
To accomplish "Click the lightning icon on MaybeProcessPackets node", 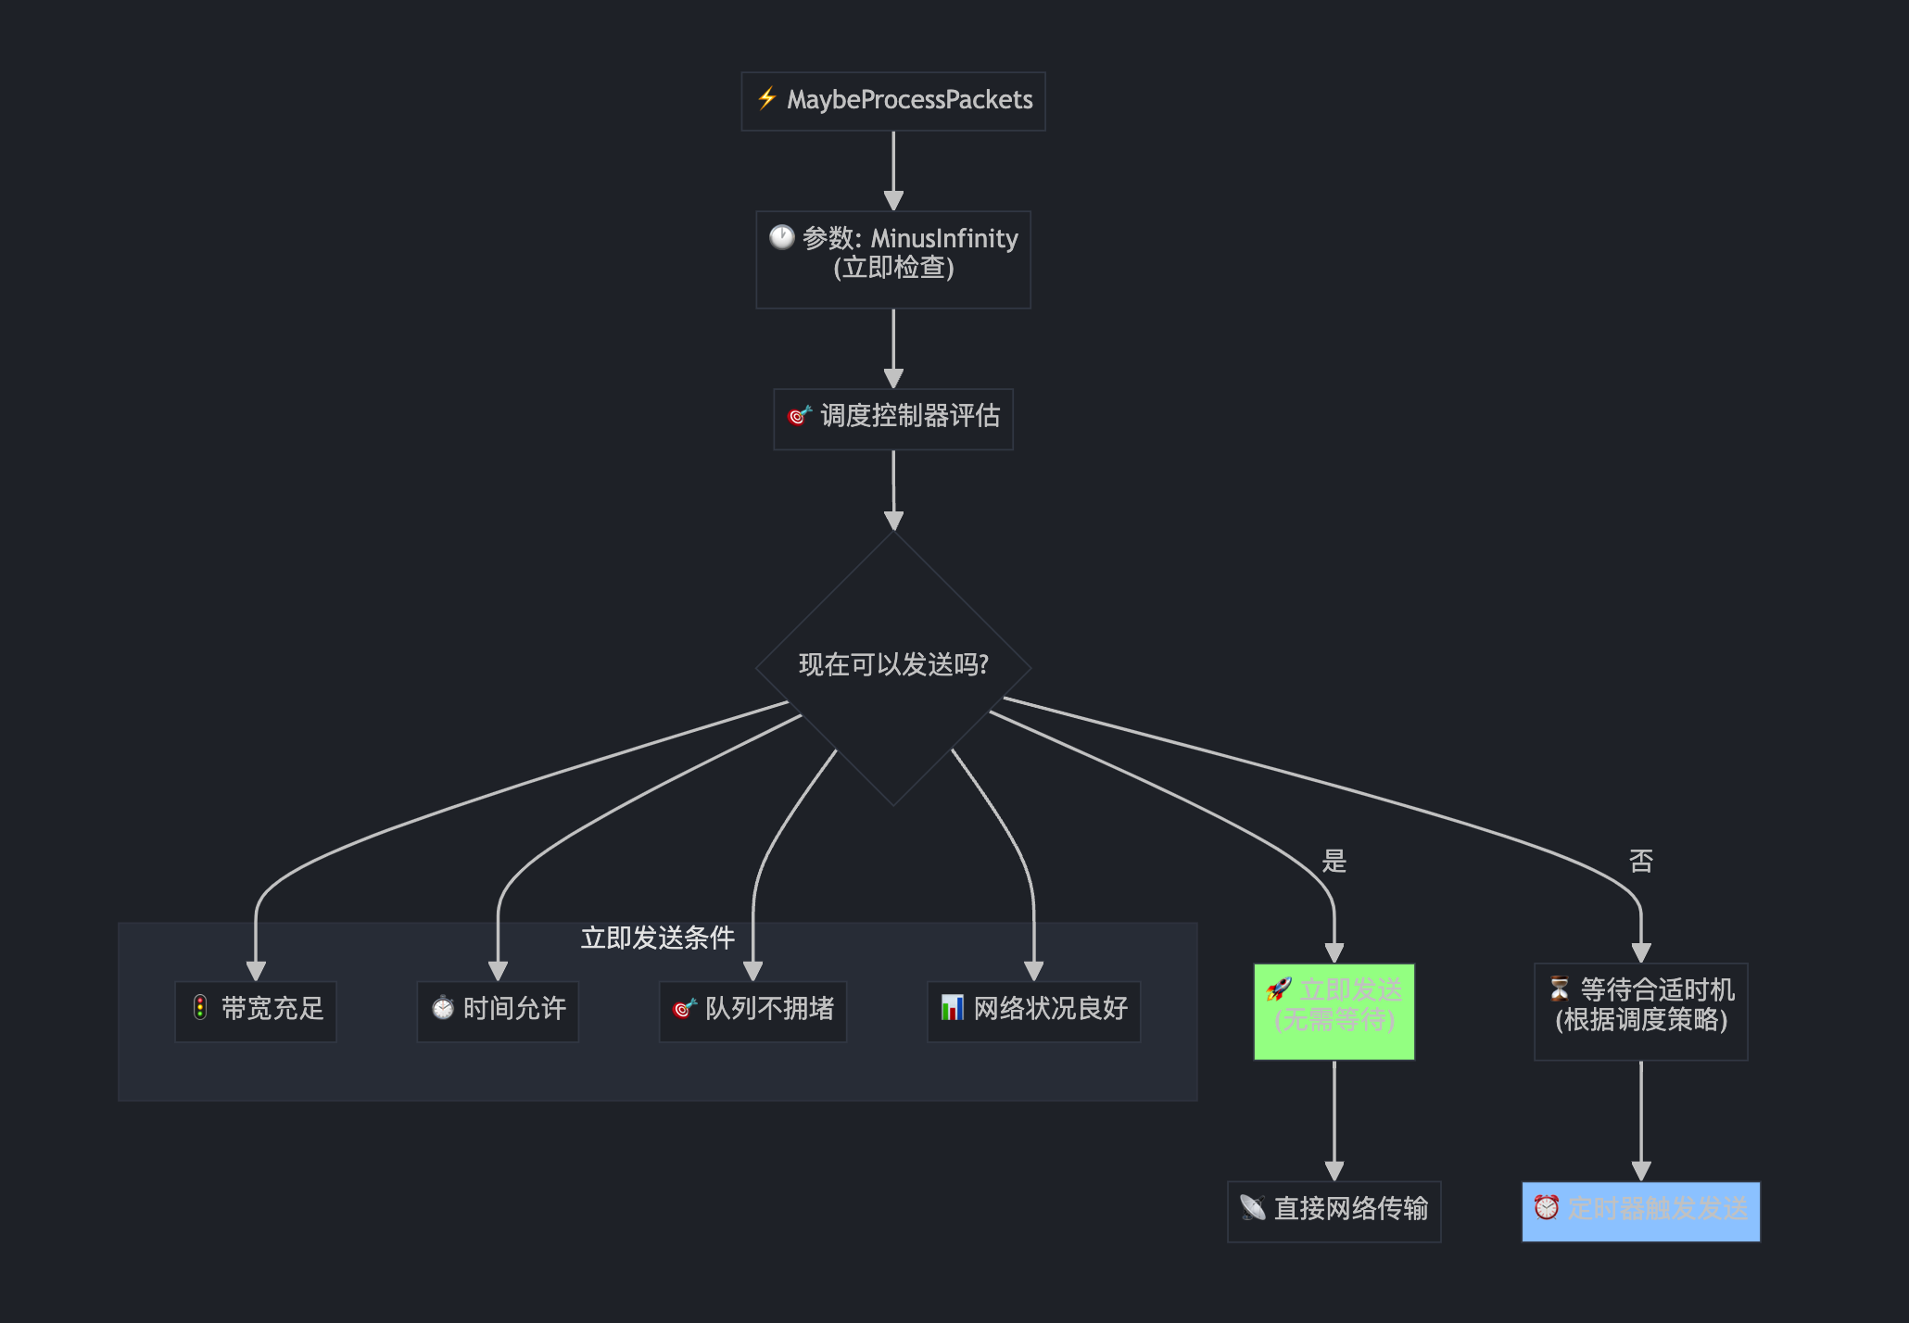I will [768, 100].
